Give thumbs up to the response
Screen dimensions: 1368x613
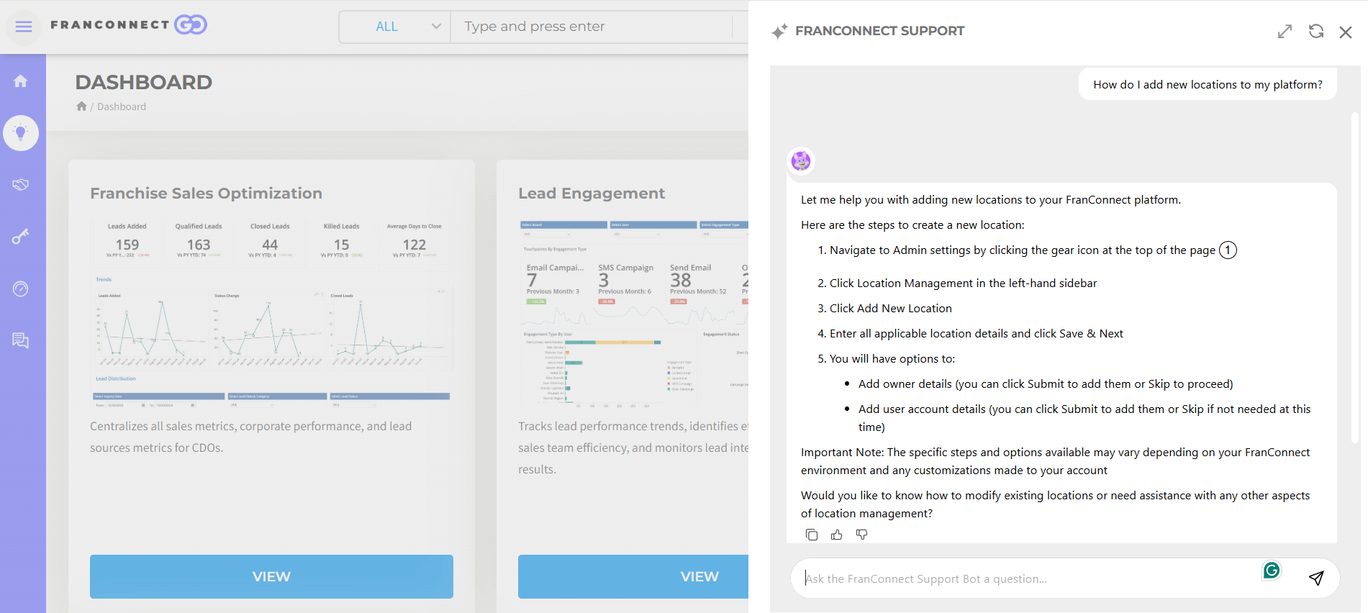pos(837,535)
